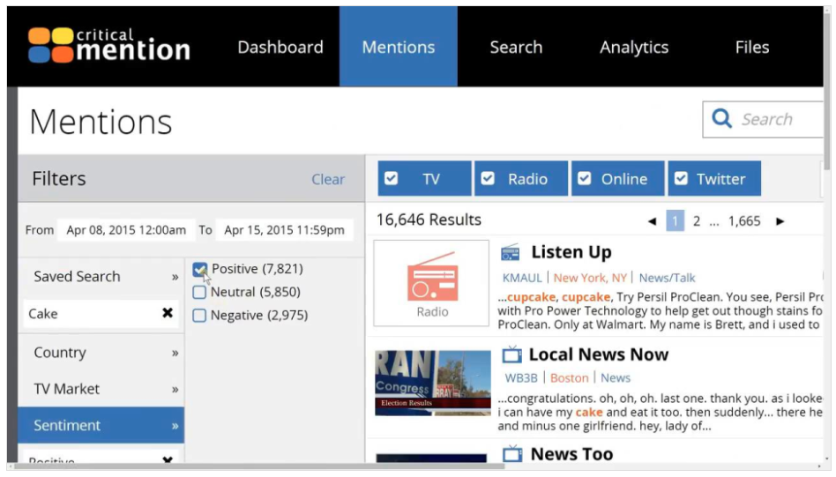Click the 16,646 Results count text

(429, 220)
